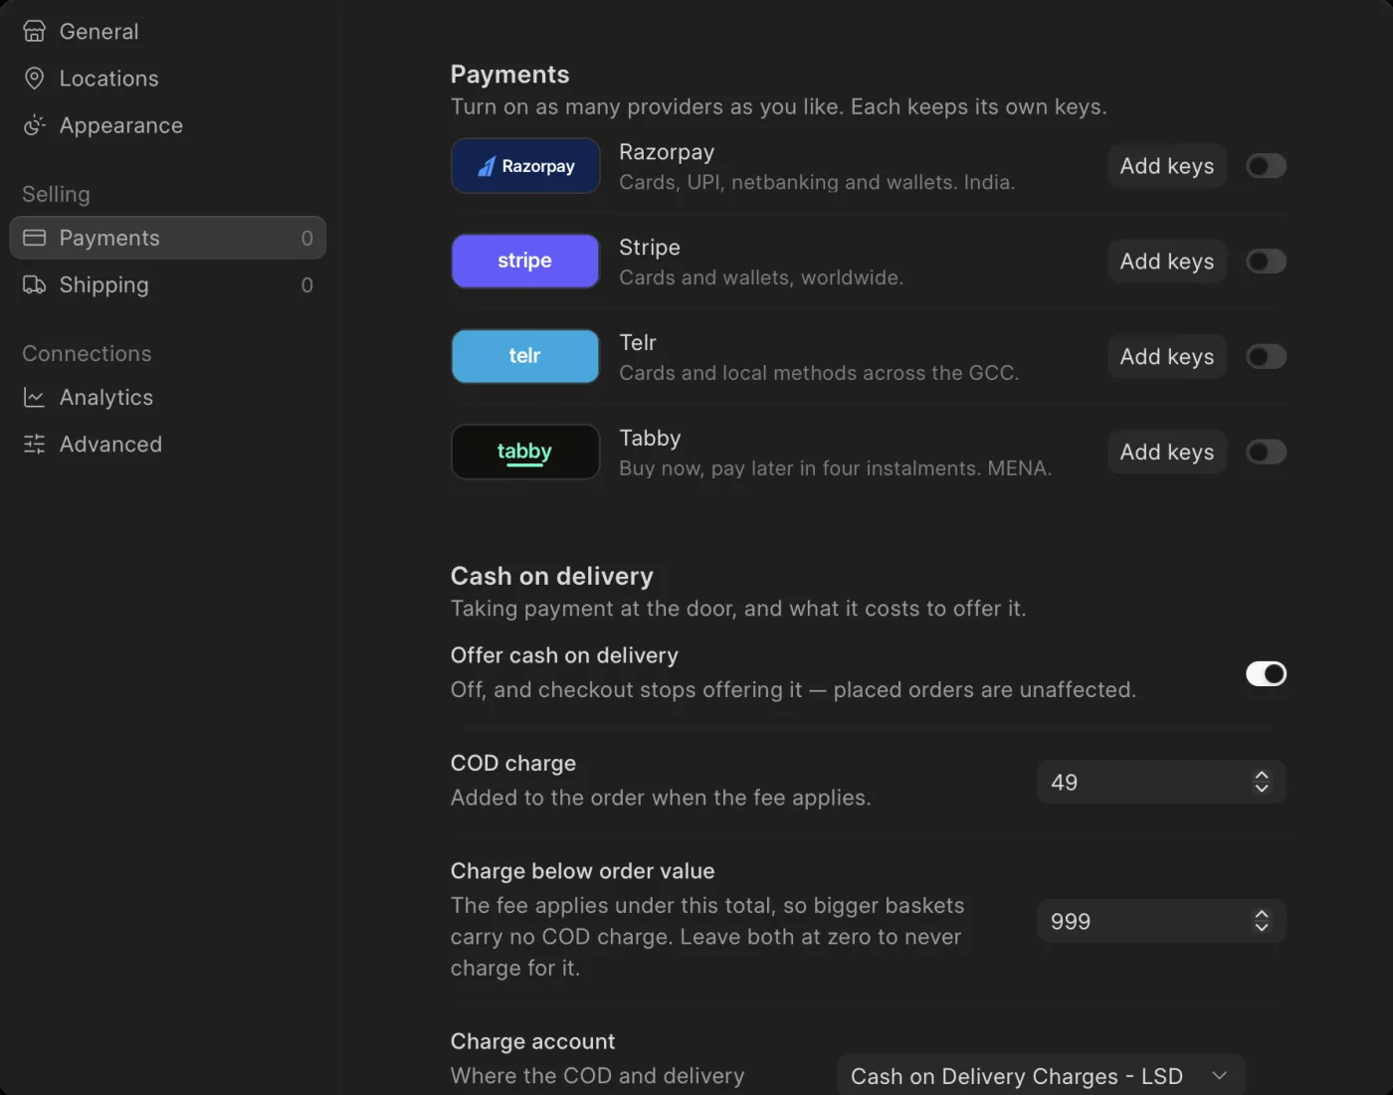Enable the Stripe provider toggle
The width and height of the screenshot is (1393, 1095).
pos(1266,262)
